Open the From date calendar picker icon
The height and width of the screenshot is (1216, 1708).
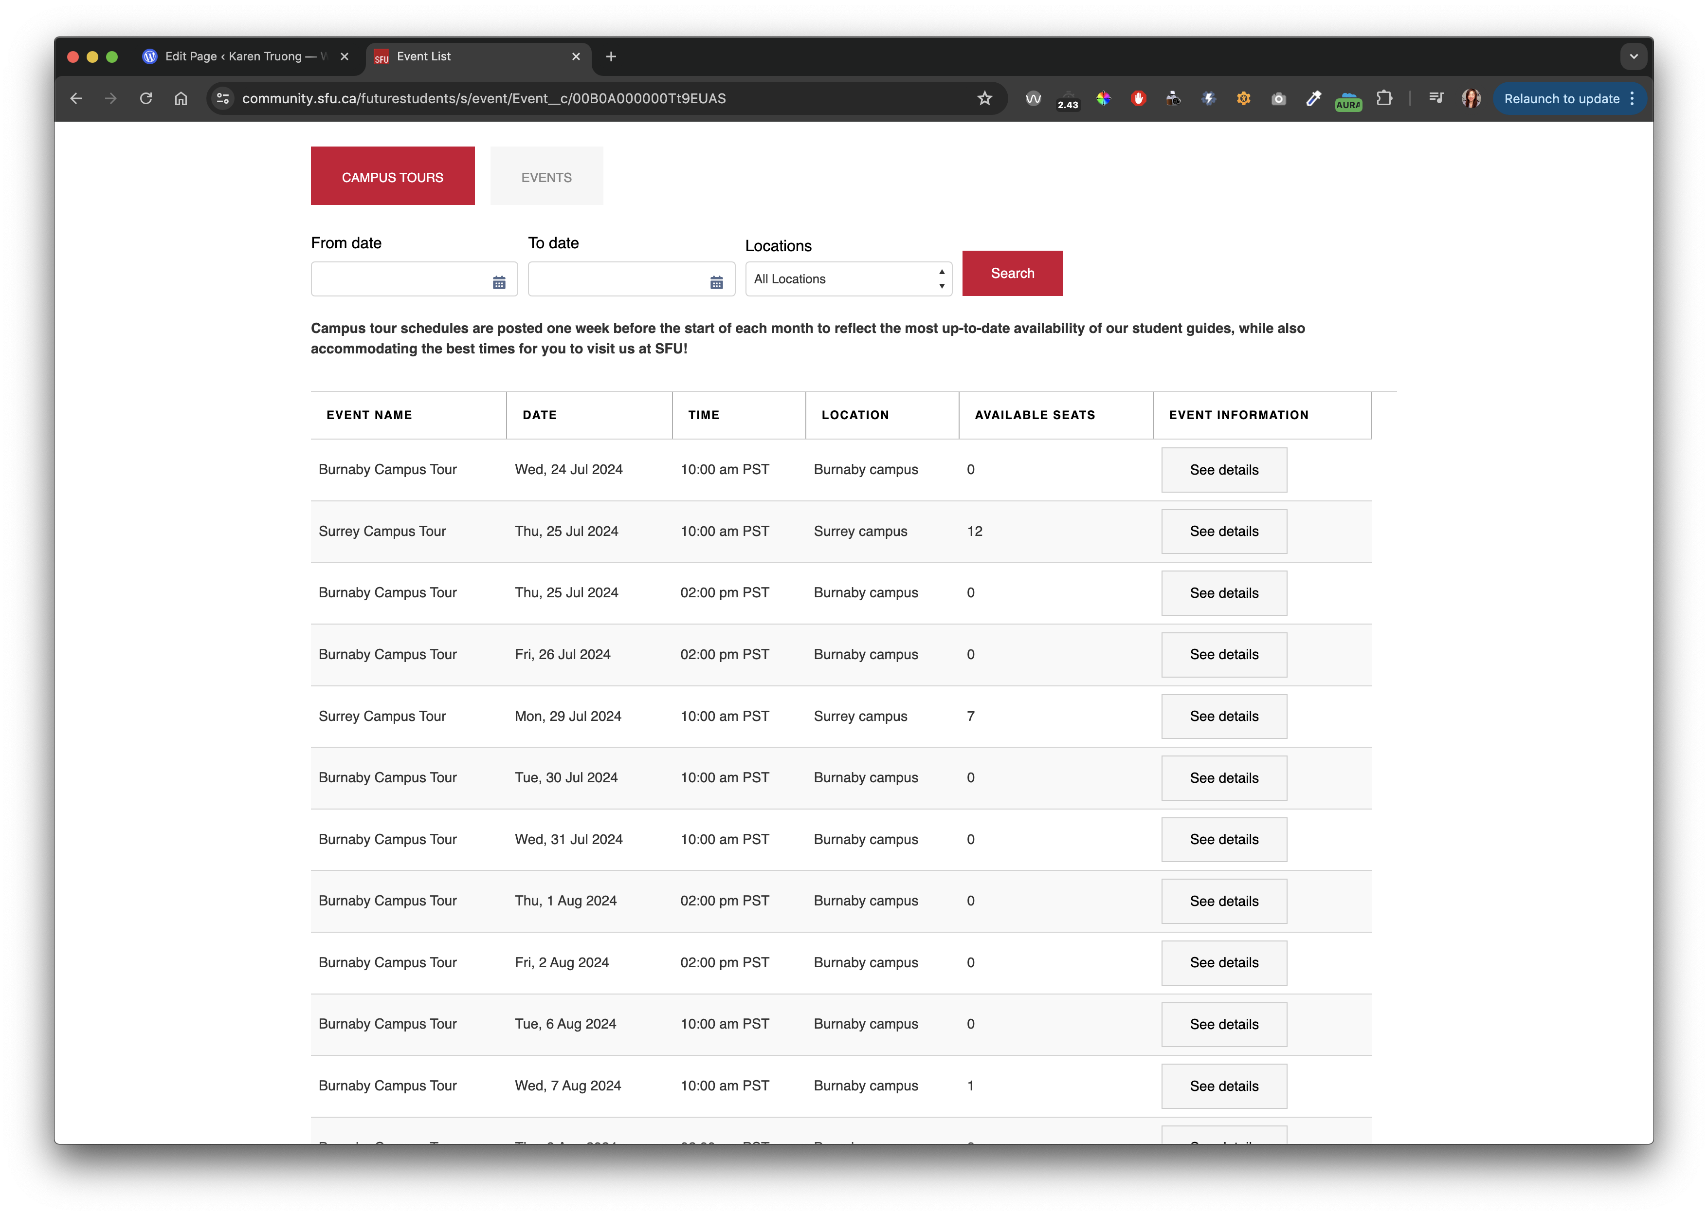[498, 282]
